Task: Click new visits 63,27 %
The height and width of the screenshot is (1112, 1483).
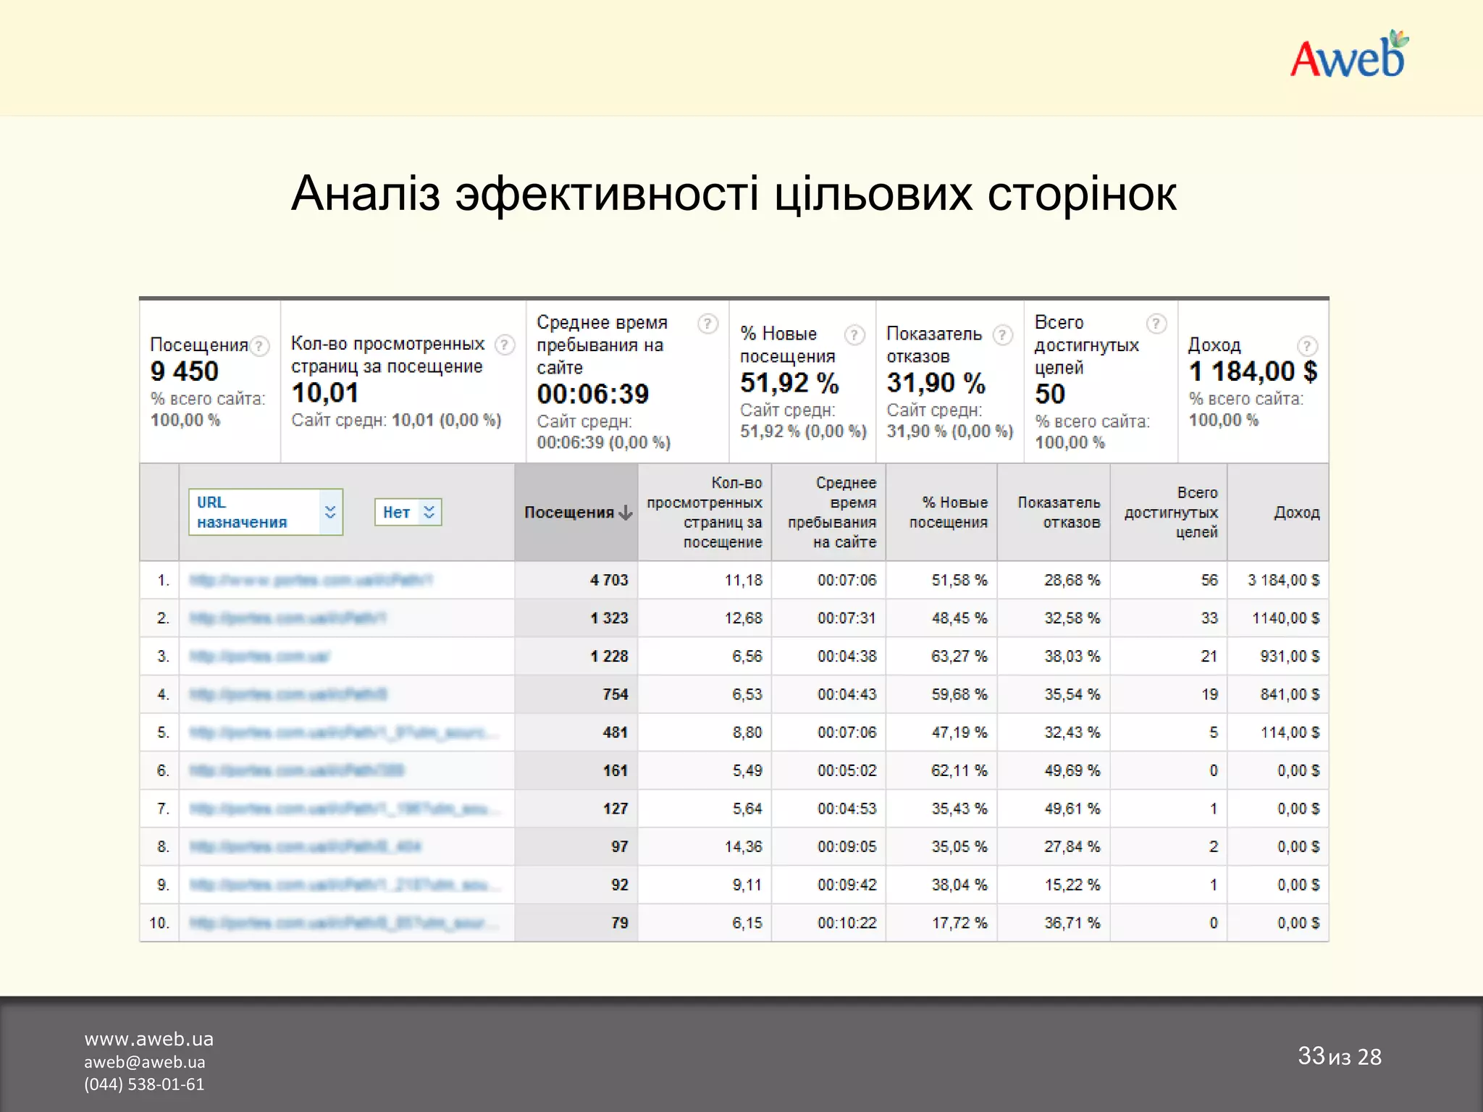Action: click(959, 657)
